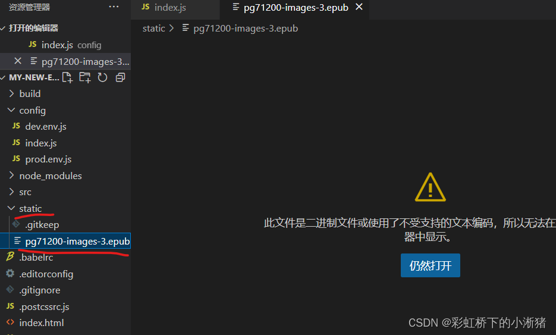Select pg71200-images-3.epub in the file tree

65,241
